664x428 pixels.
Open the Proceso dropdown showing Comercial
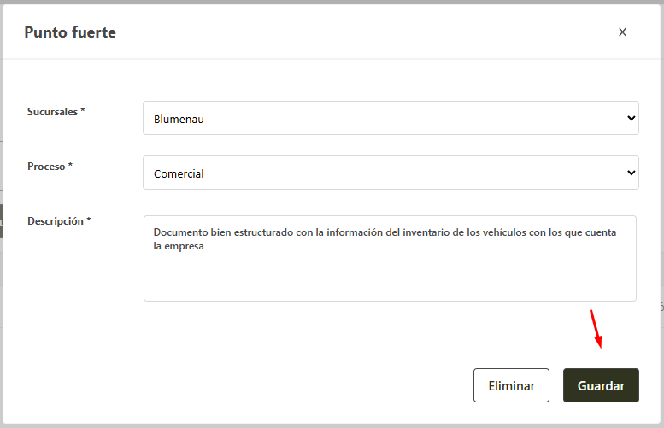(391, 173)
